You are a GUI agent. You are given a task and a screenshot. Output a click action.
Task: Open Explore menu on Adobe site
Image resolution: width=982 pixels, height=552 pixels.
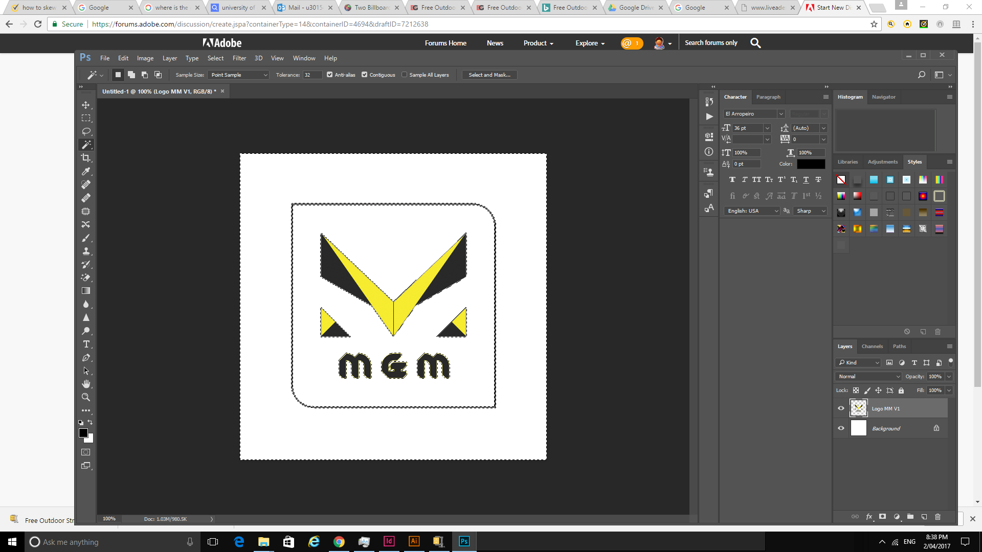point(590,43)
